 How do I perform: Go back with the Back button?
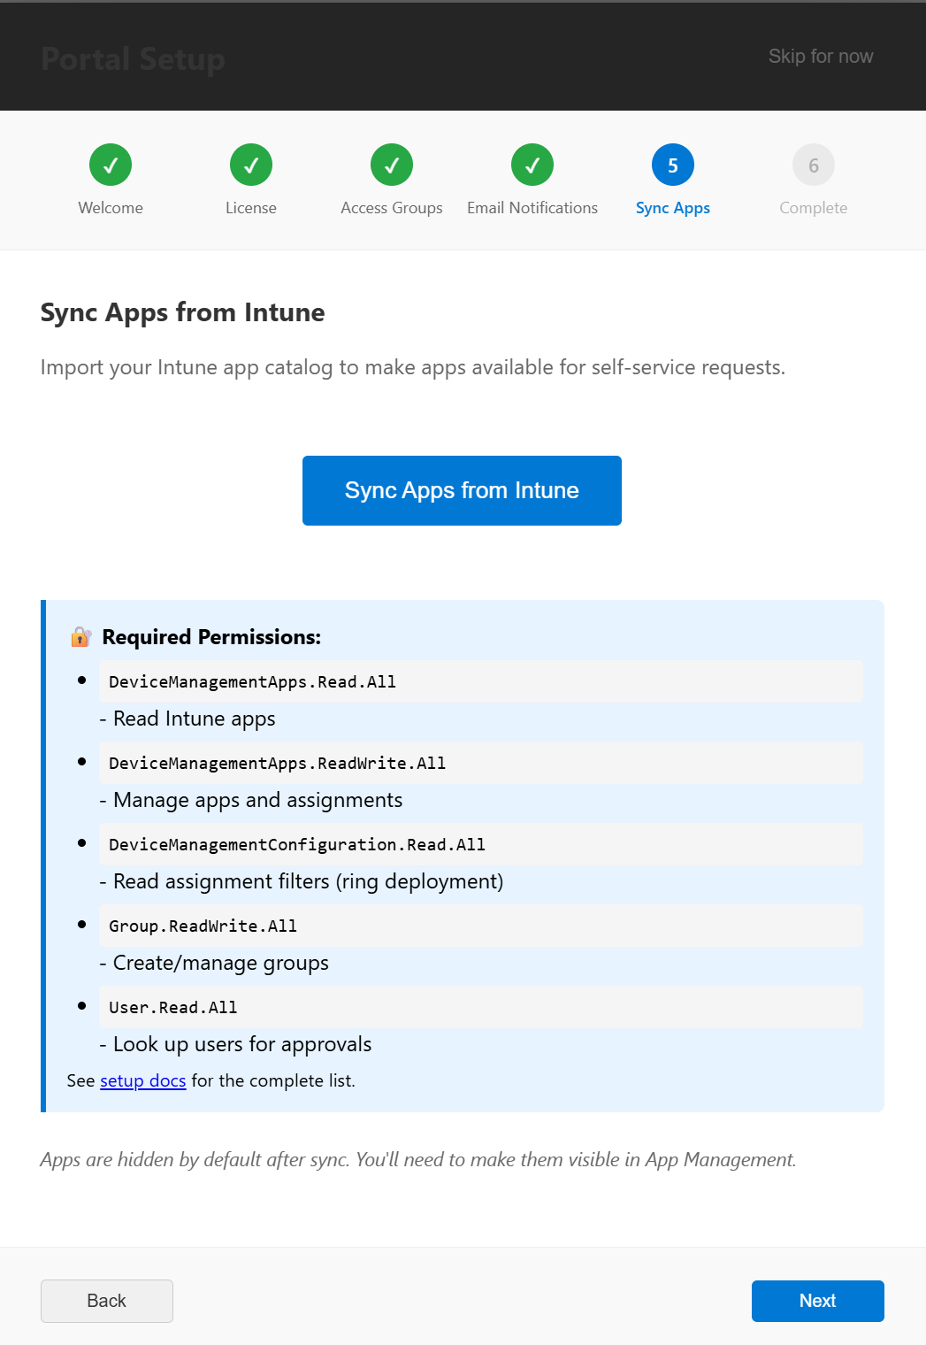coord(107,1301)
